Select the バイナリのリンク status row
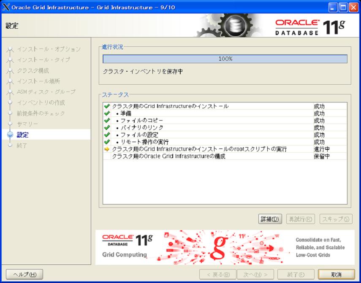Viewport: 361px width, 283px height. pyautogui.click(x=225, y=128)
